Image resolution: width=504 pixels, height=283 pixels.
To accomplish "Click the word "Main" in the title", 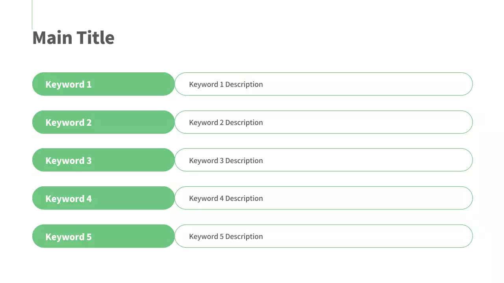I will tap(52, 38).
